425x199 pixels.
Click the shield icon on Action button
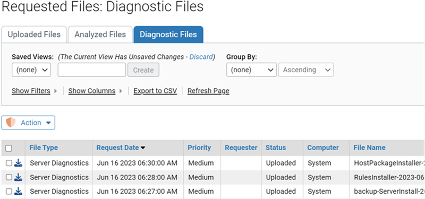coord(11,123)
